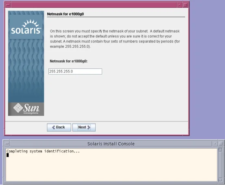This screenshot has width=225, height=185.
Task: Click the Next button
Action: 84,128
